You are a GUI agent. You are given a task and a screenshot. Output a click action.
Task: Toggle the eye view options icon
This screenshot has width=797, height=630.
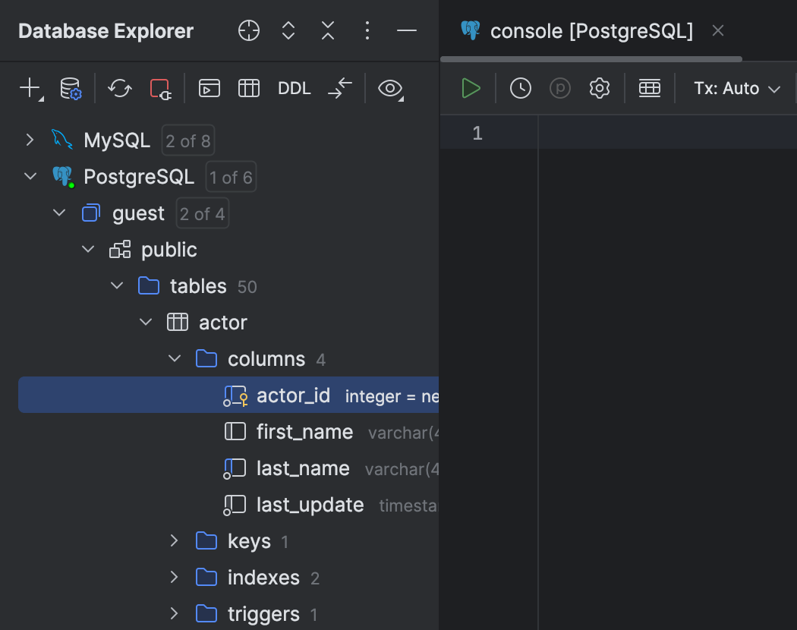pyautogui.click(x=390, y=89)
